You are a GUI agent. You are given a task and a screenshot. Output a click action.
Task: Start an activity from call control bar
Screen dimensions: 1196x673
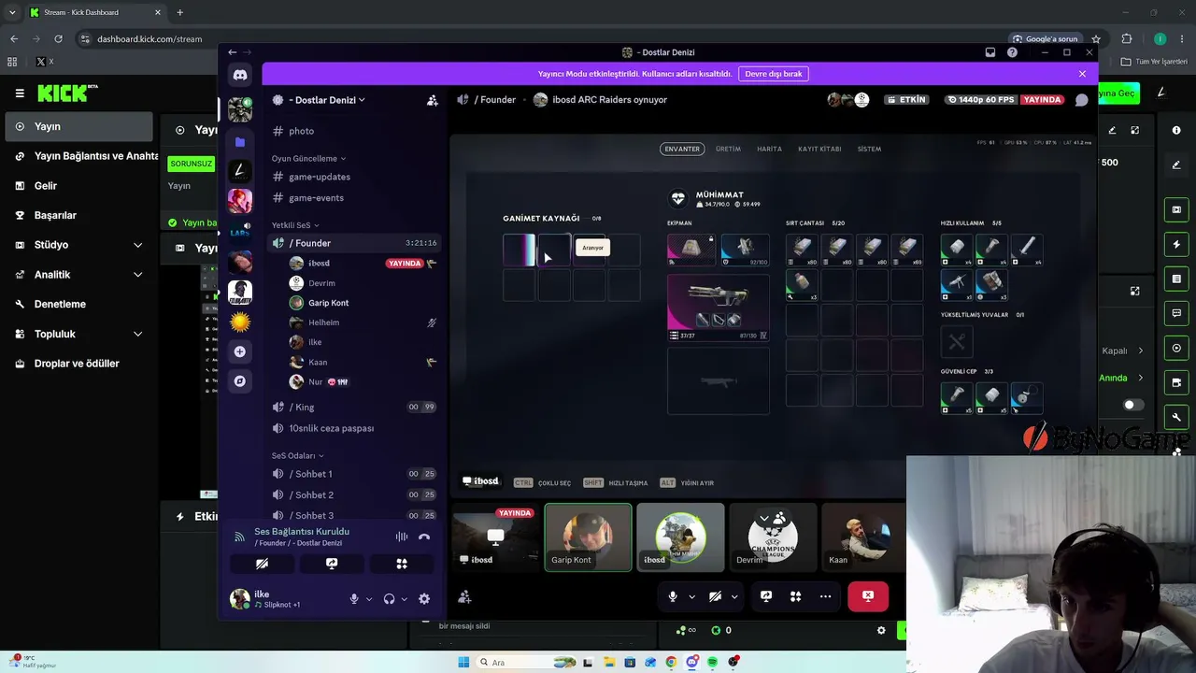(796, 596)
